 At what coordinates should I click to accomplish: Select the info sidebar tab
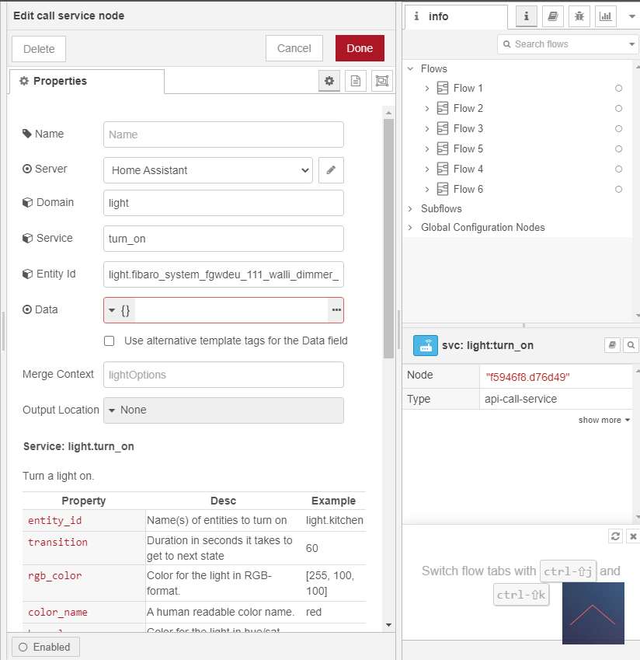coord(455,16)
